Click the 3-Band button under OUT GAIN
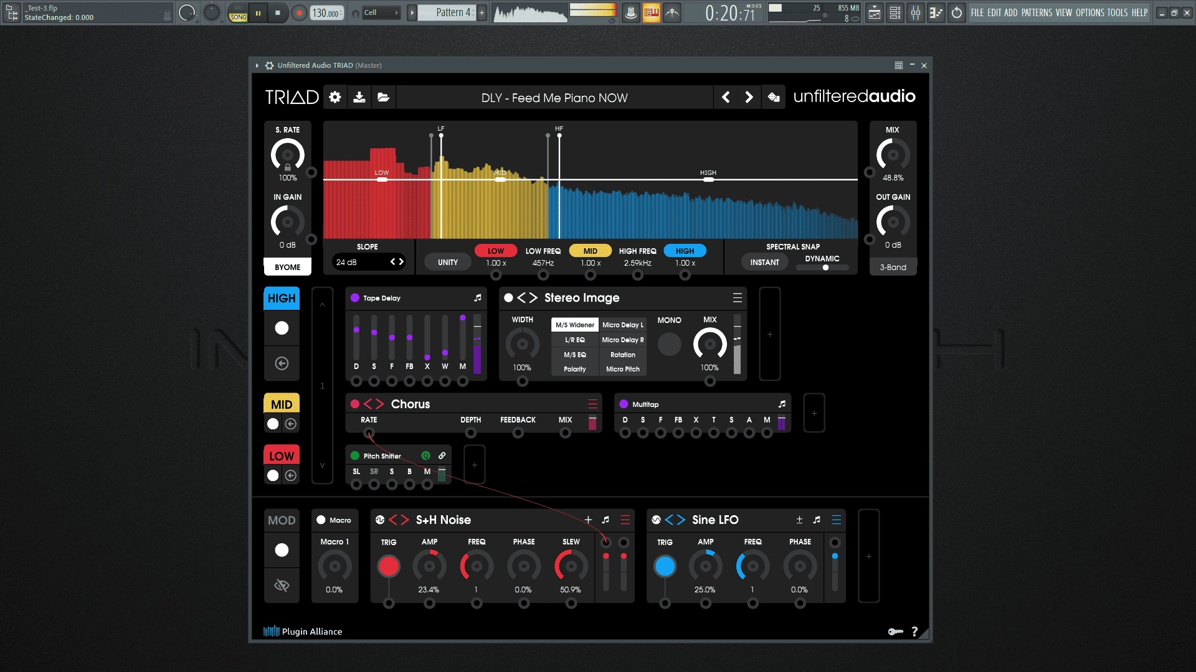1196x672 pixels. pyautogui.click(x=893, y=267)
